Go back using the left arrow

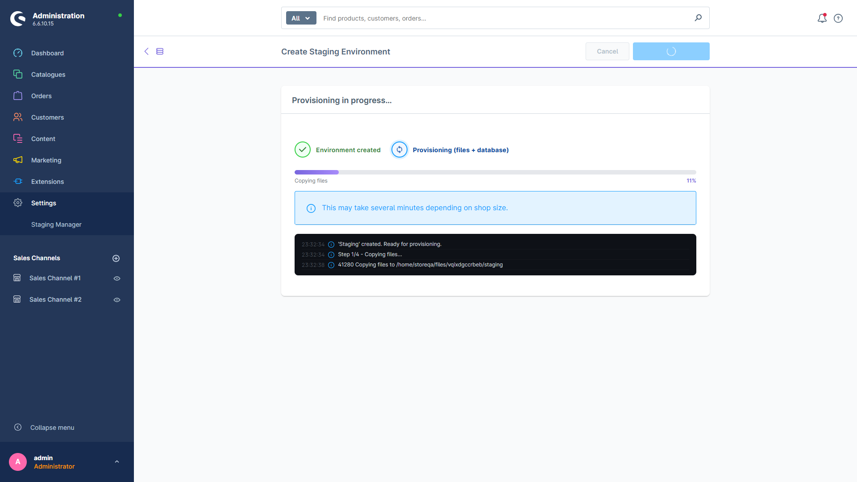tap(146, 51)
